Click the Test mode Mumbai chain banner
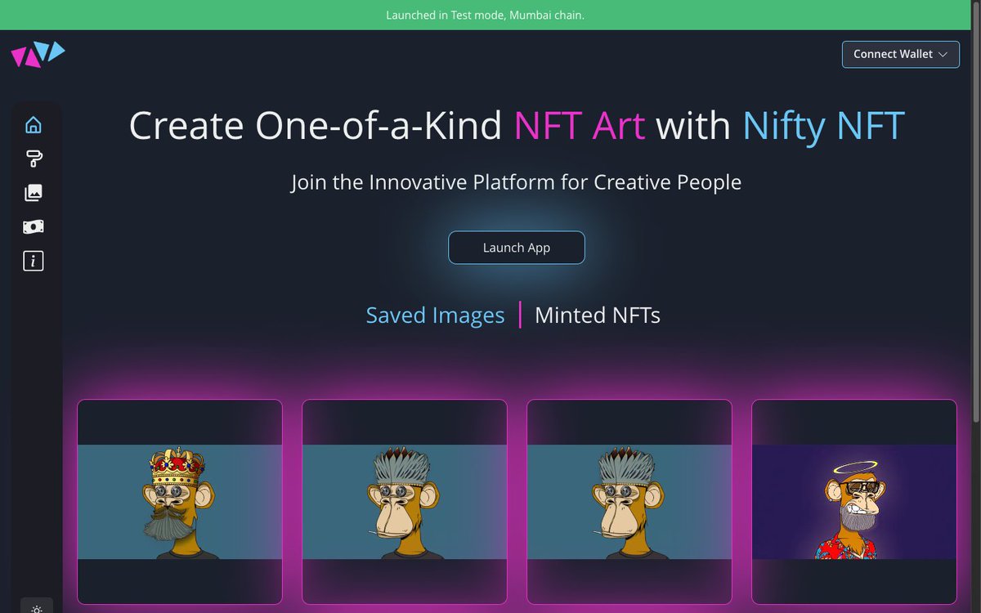 pos(486,15)
